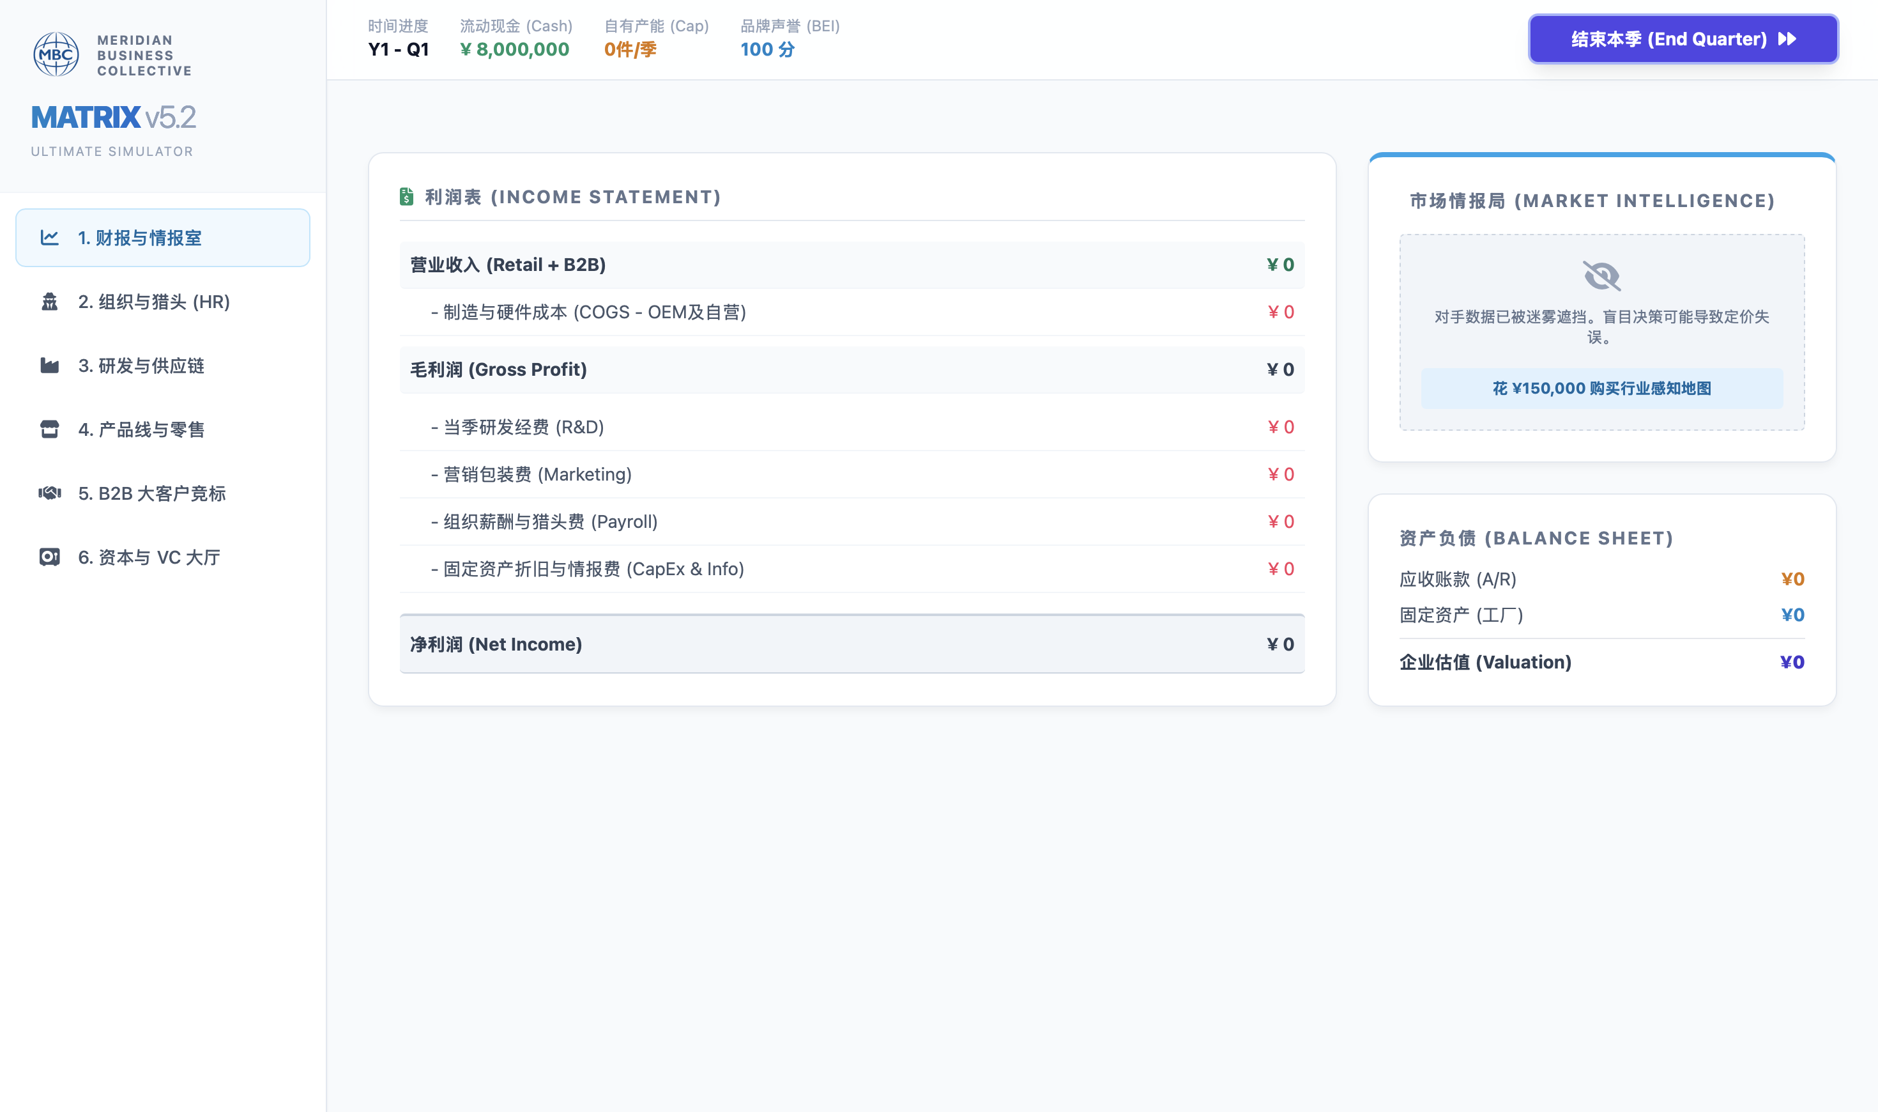Click the MATRIX v5.2 title
The height and width of the screenshot is (1112, 1878).
point(113,118)
